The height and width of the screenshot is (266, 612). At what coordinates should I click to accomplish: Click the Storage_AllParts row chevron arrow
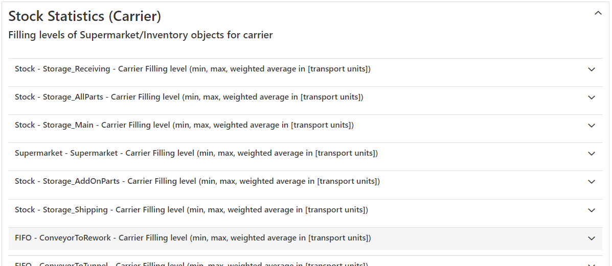click(x=592, y=98)
